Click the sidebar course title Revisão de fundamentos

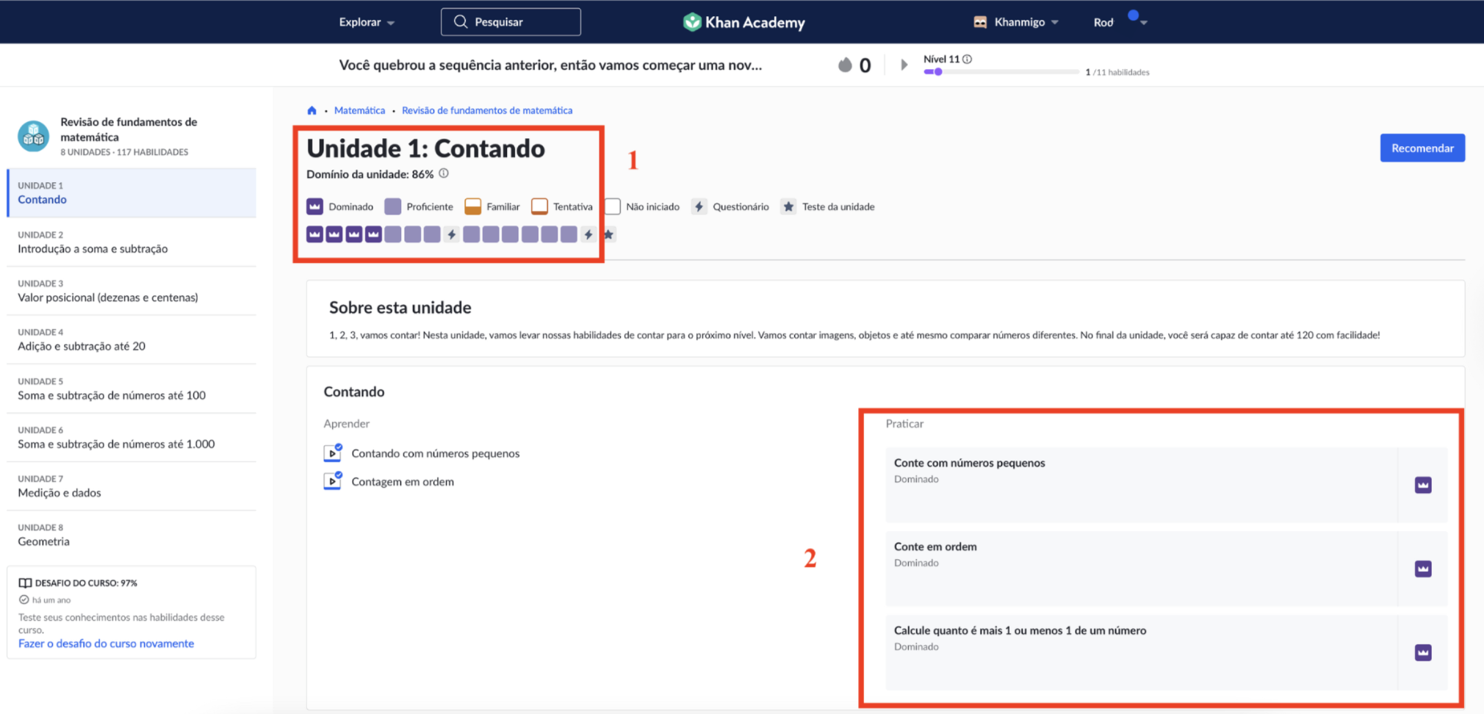click(x=129, y=129)
